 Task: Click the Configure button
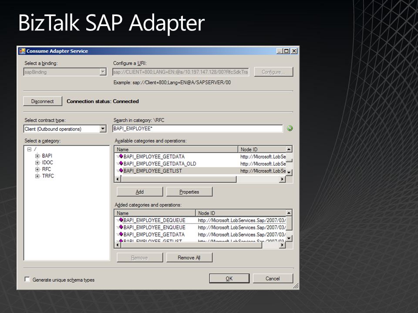click(273, 72)
